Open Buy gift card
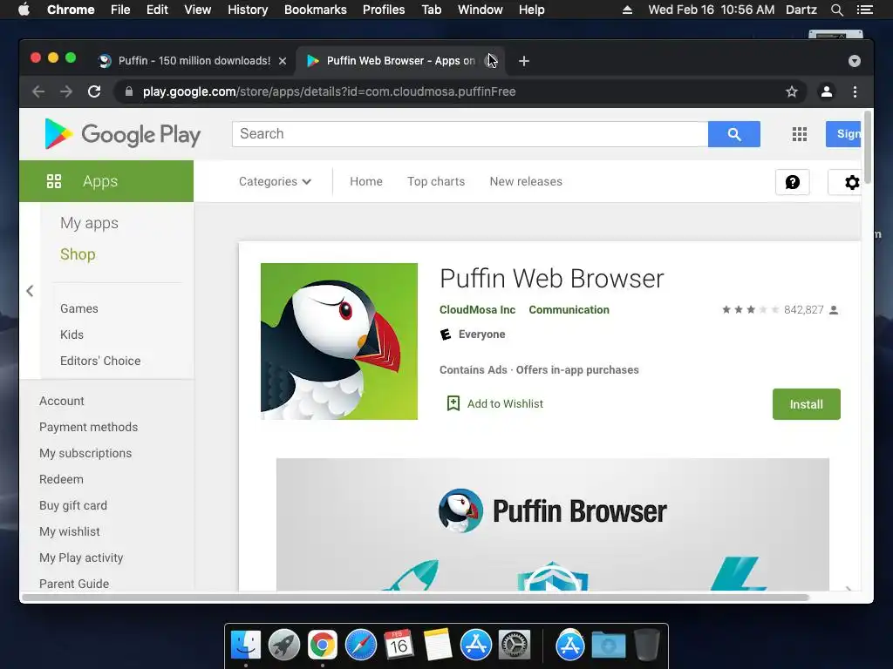 [73, 506]
